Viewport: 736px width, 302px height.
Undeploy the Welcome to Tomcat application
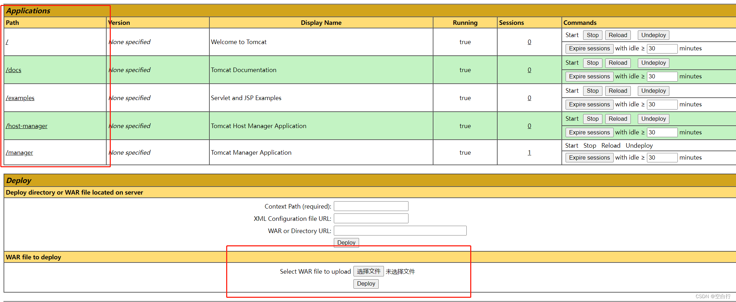(x=654, y=35)
